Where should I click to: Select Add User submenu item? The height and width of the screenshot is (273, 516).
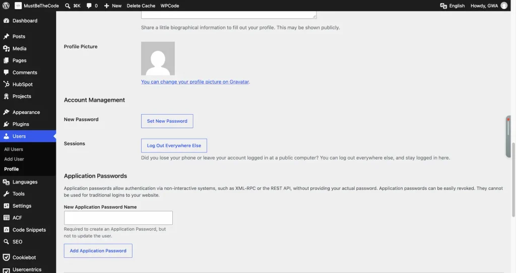(14, 159)
